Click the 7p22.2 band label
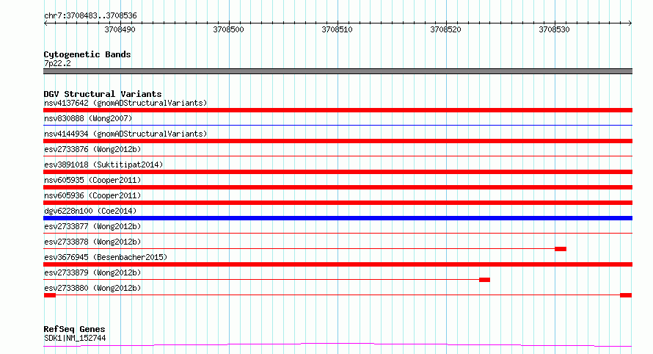The height and width of the screenshot is (354, 653). (57, 63)
